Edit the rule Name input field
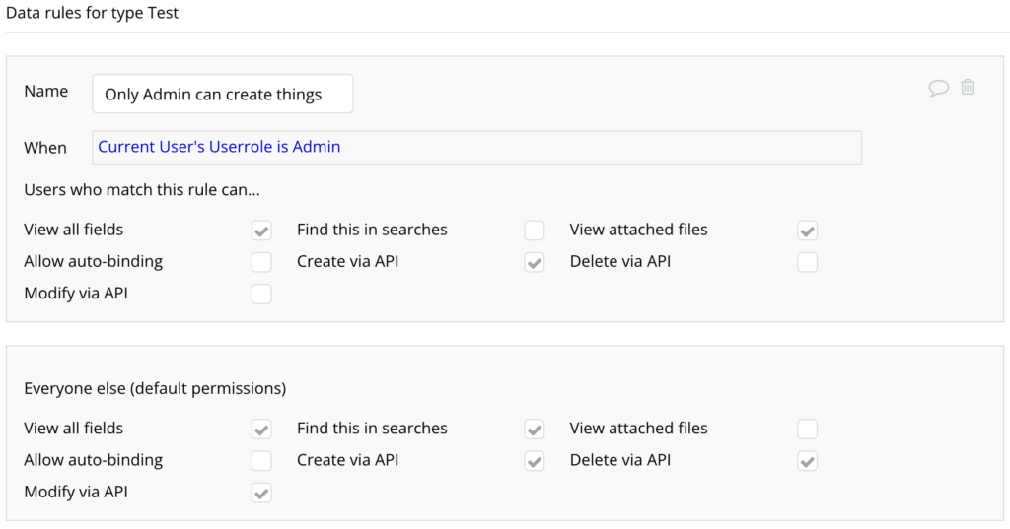 pyautogui.click(x=223, y=94)
